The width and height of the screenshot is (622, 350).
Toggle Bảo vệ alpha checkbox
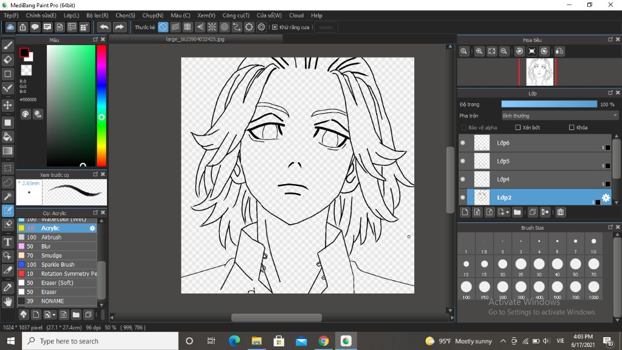(x=463, y=128)
